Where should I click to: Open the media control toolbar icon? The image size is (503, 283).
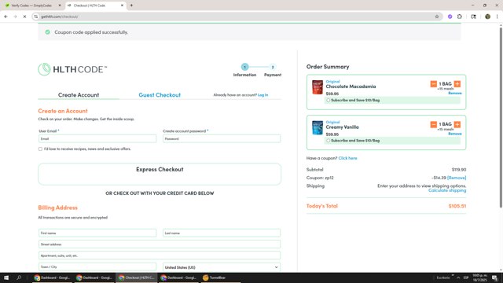point(473,17)
